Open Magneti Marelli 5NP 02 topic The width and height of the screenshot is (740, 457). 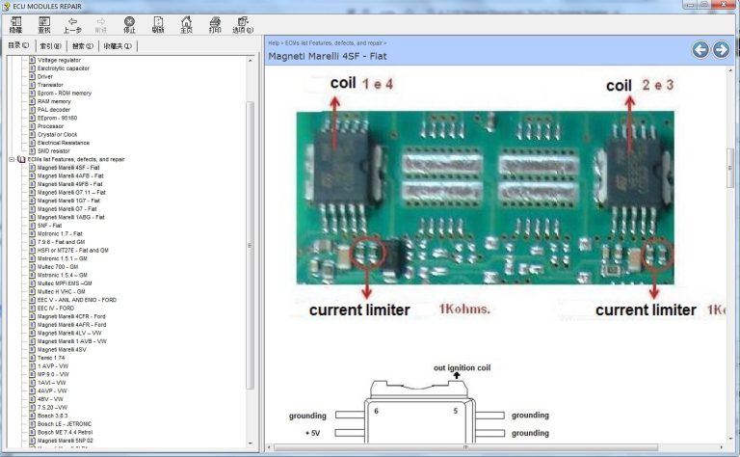(66, 440)
